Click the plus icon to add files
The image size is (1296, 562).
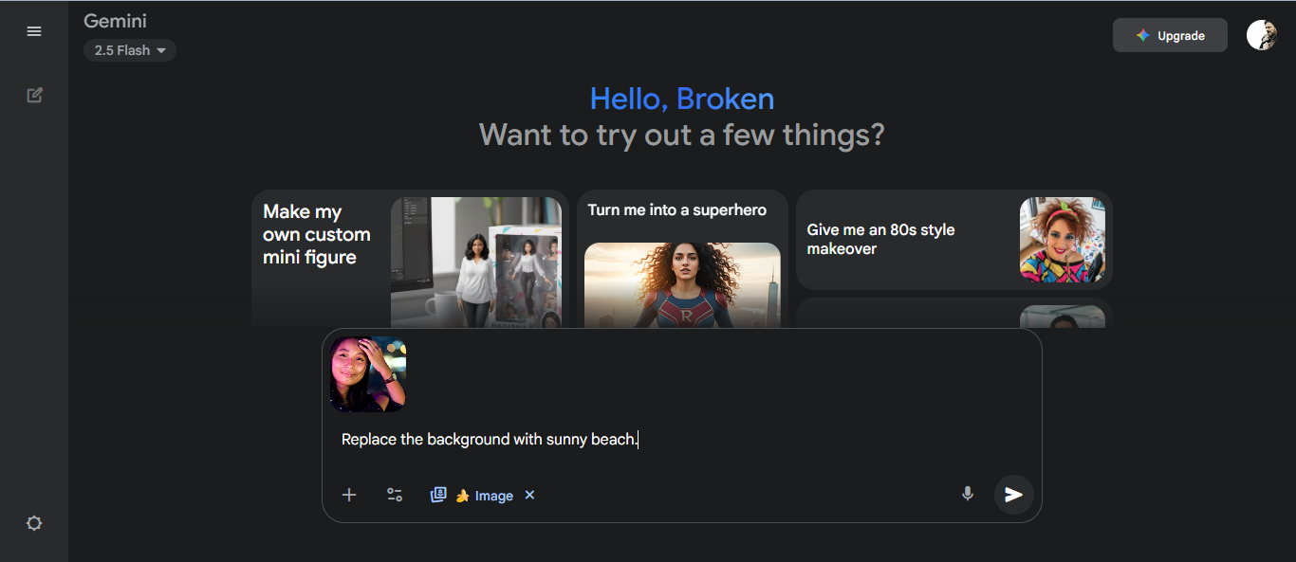349,495
